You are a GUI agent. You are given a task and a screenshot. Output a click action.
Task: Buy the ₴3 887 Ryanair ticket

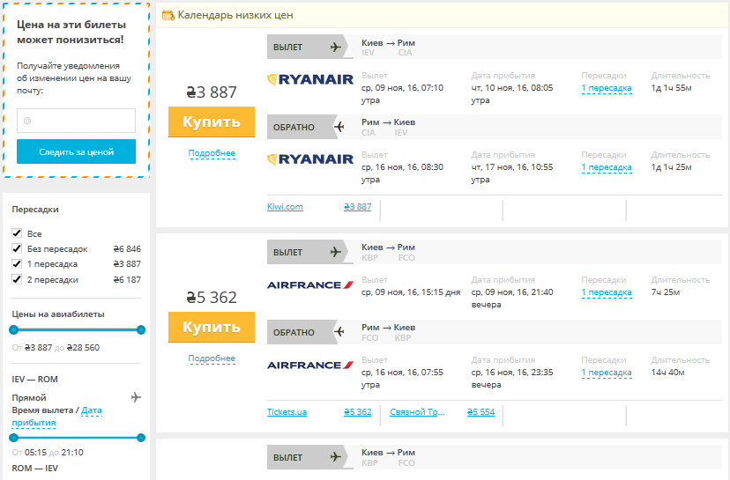(212, 122)
